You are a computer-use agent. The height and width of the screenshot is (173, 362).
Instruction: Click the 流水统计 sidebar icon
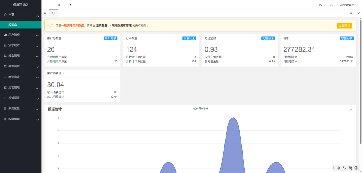5,46
